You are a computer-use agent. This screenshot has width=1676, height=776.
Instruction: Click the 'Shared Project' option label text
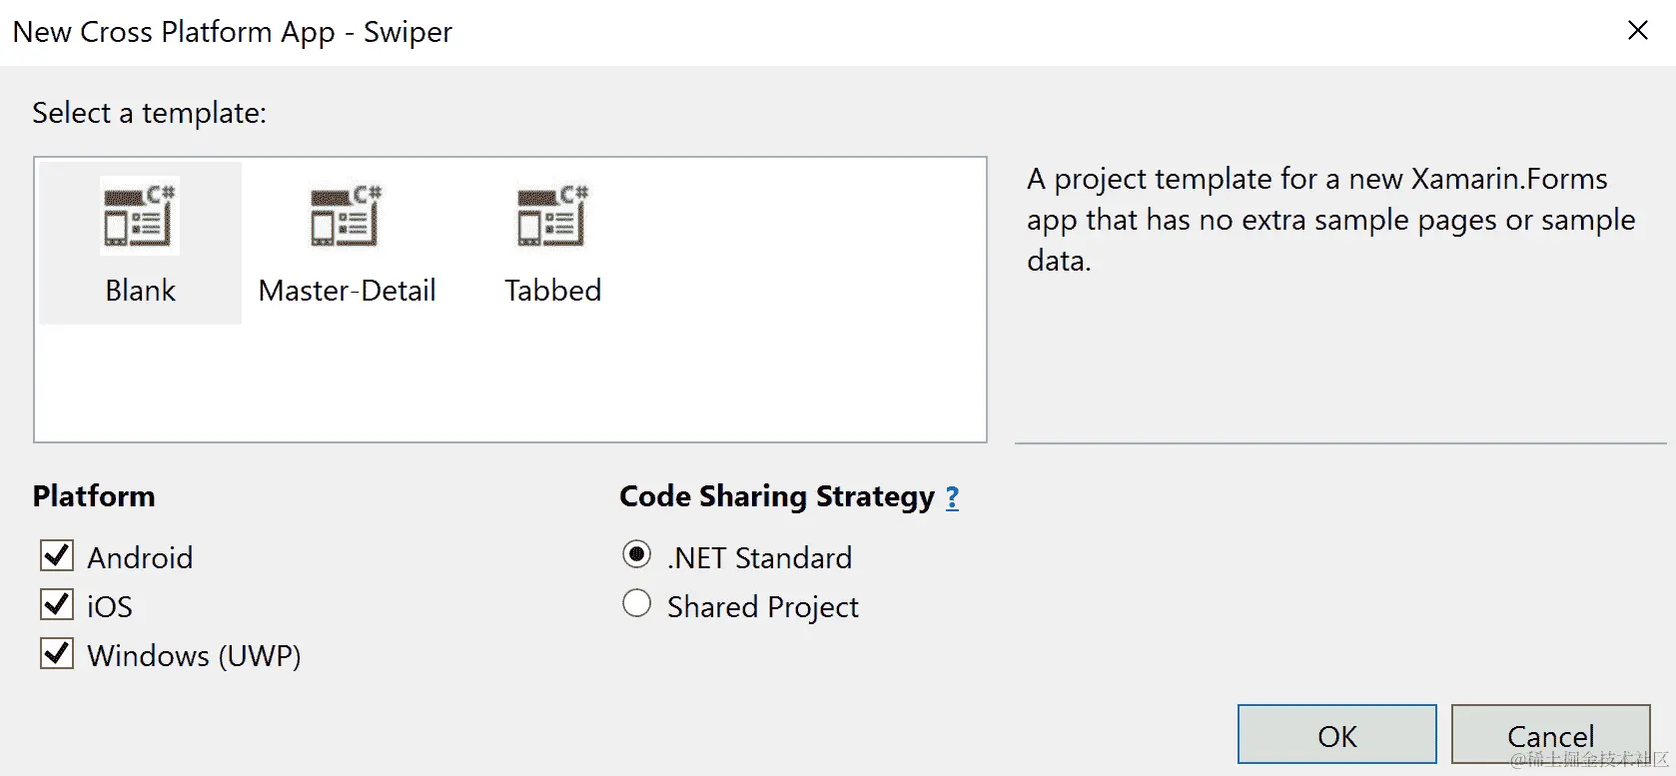[762, 607]
